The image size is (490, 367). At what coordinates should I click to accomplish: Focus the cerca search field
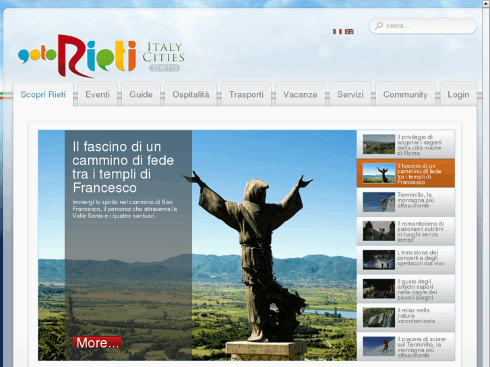point(423,26)
